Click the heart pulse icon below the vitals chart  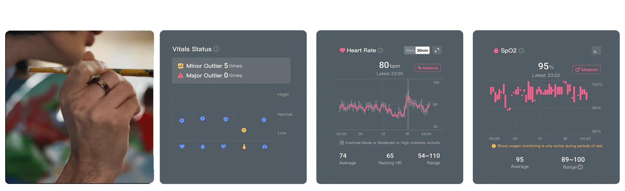tap(223, 147)
